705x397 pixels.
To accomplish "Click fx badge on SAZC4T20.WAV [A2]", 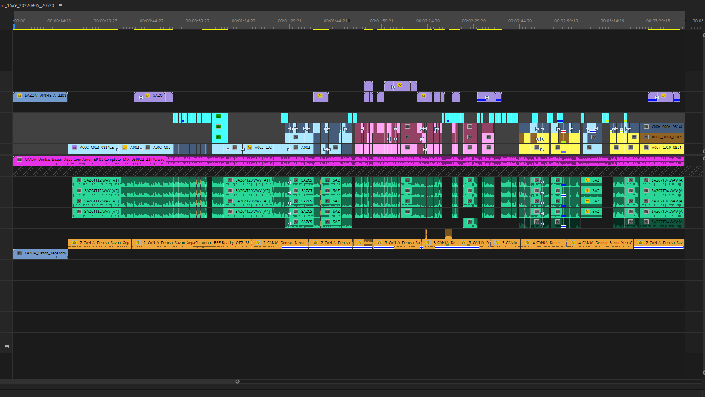I will point(230,191).
